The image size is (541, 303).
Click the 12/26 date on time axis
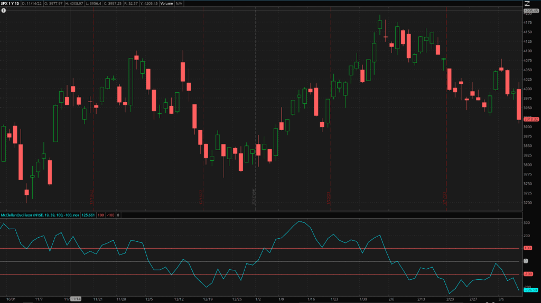tap(237, 299)
